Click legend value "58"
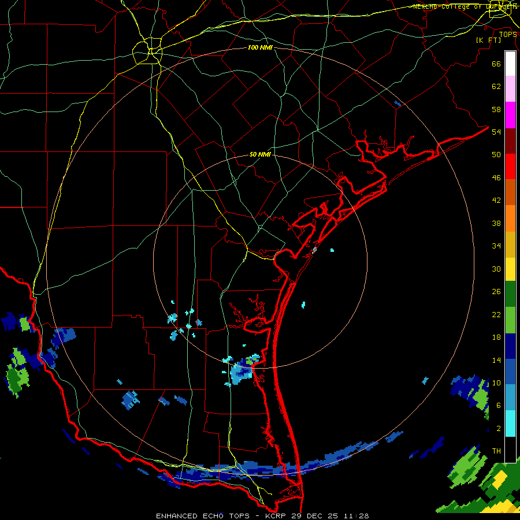The width and height of the screenshot is (520, 520). [x=496, y=109]
